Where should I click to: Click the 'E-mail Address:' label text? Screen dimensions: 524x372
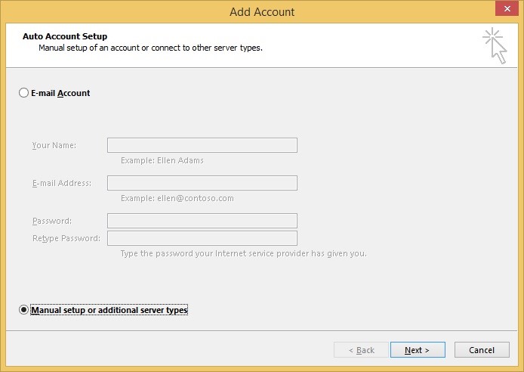point(62,183)
